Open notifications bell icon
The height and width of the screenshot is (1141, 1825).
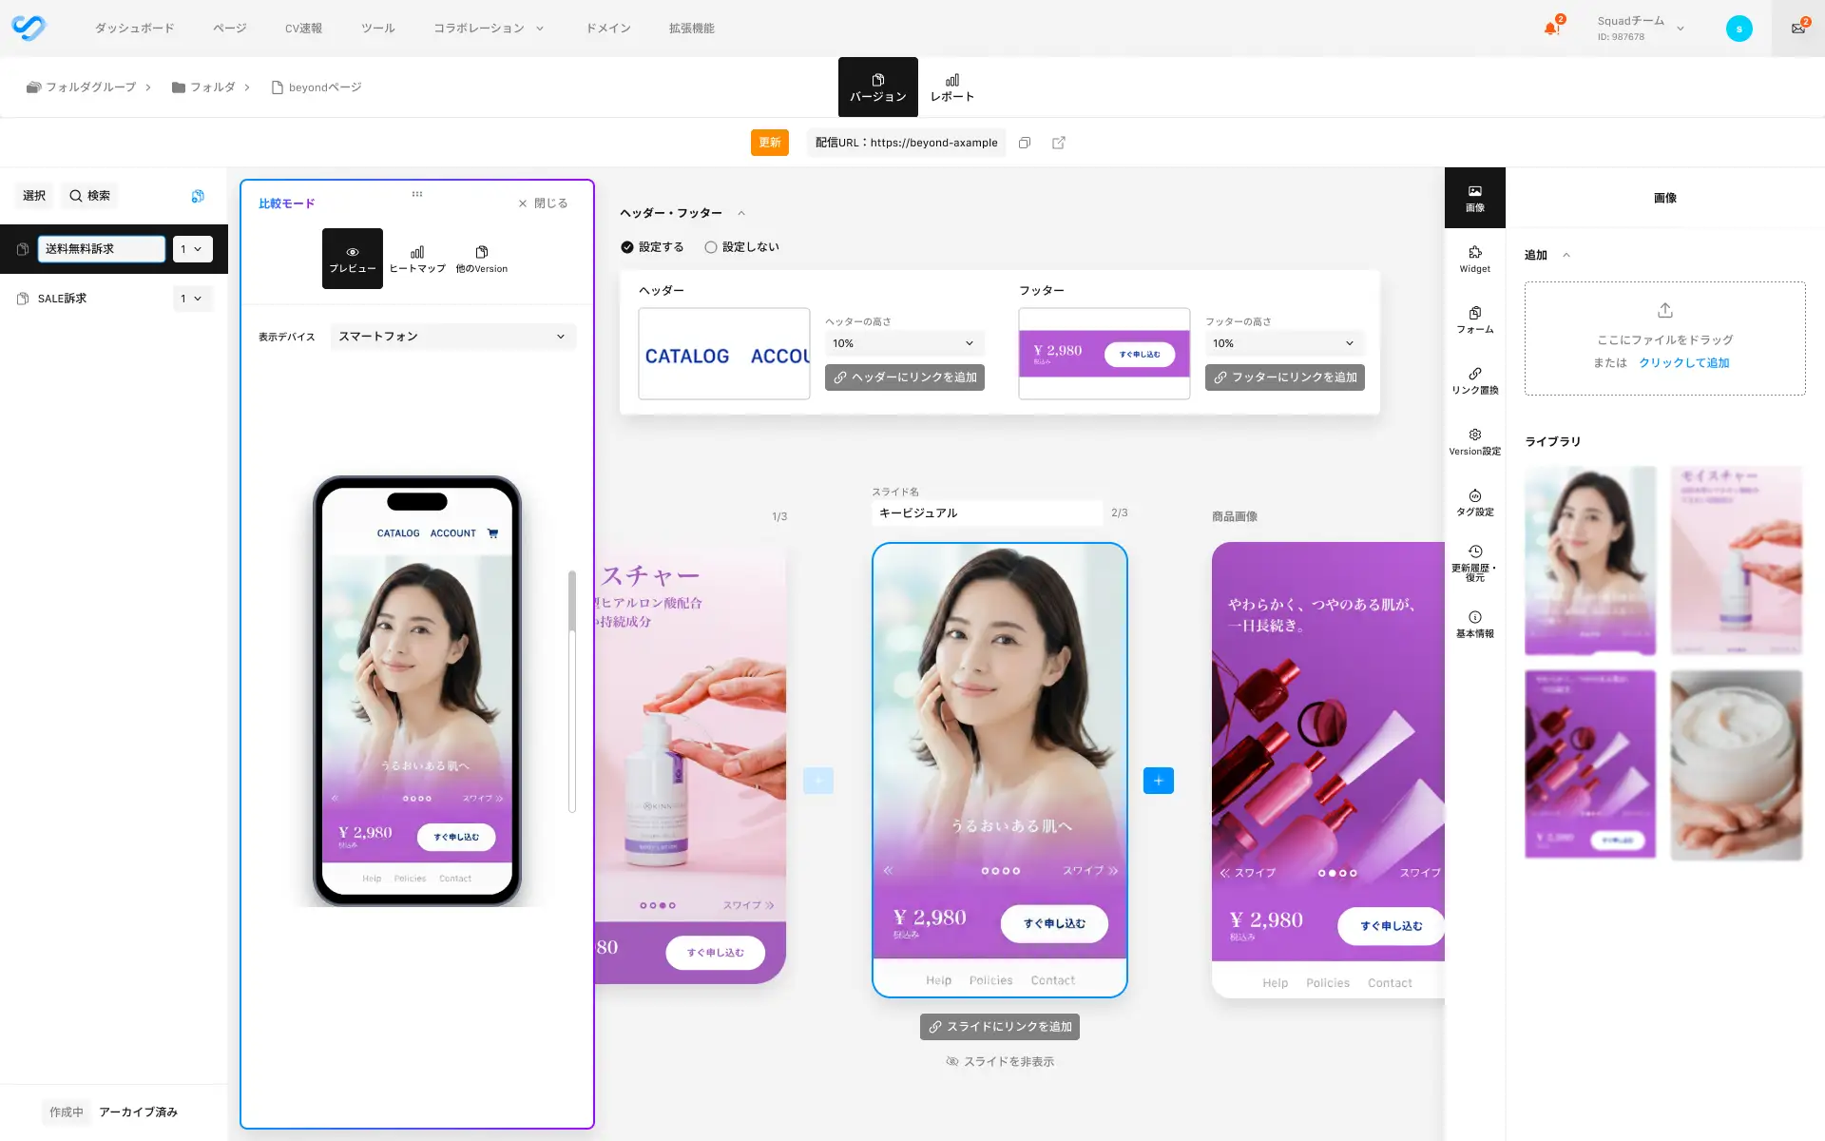click(1551, 28)
